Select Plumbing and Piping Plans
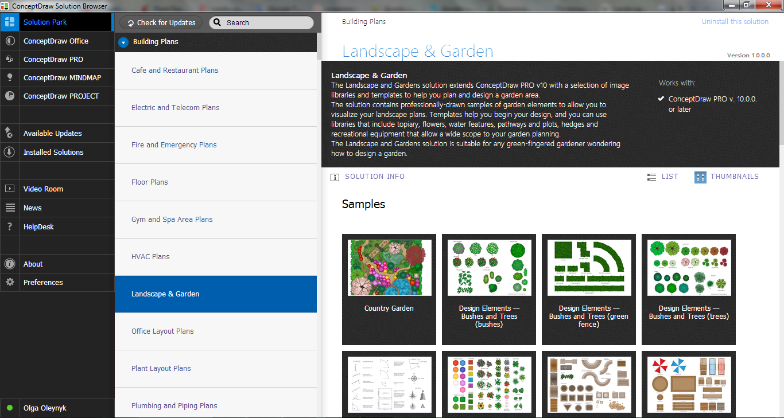Viewport: 784px width, 418px height. [x=216, y=403]
